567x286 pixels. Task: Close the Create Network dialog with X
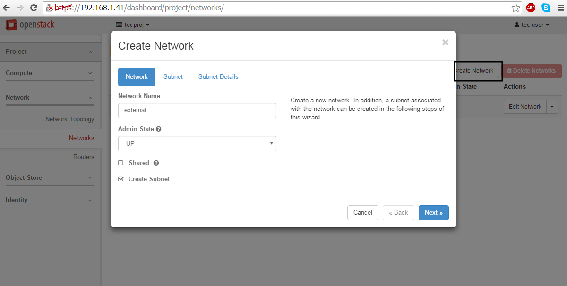445,42
